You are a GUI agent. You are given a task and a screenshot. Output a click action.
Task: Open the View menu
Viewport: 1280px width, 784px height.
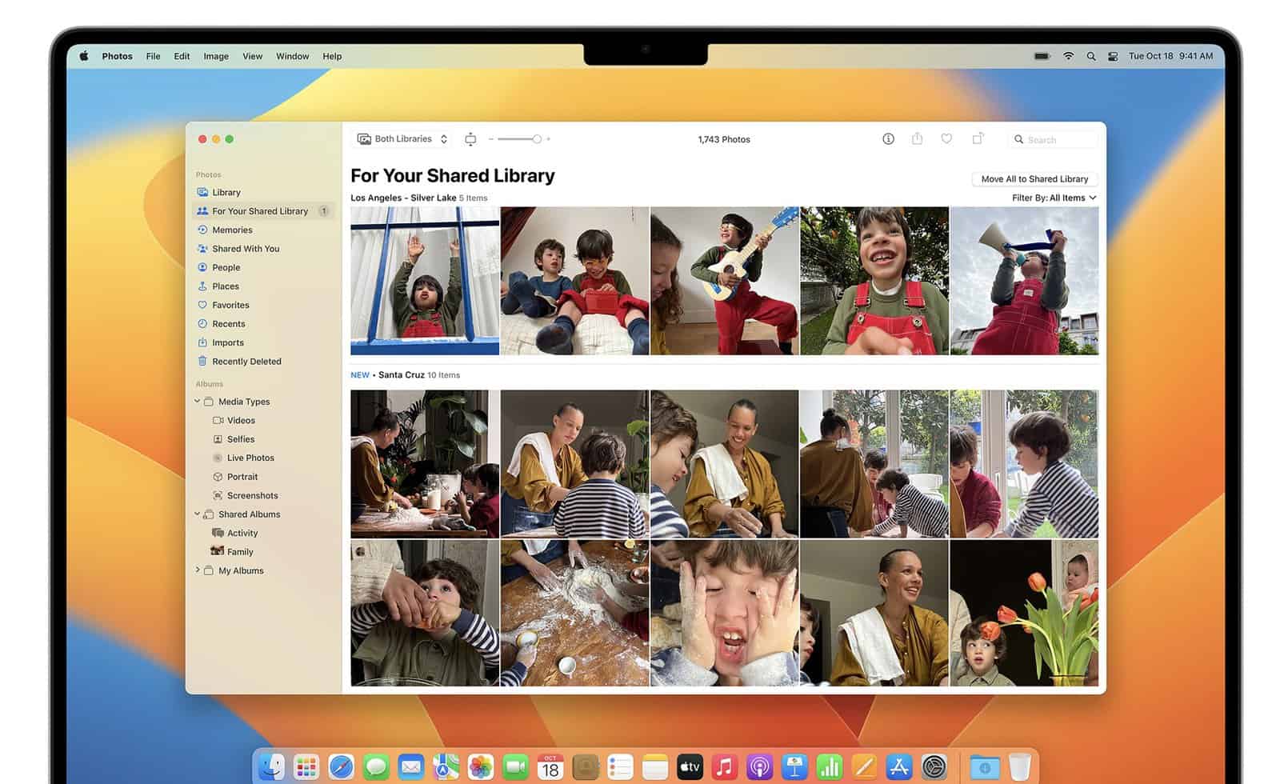(x=252, y=56)
